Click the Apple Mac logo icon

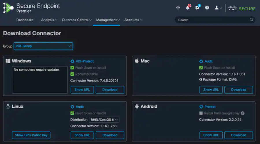(x=137, y=61)
